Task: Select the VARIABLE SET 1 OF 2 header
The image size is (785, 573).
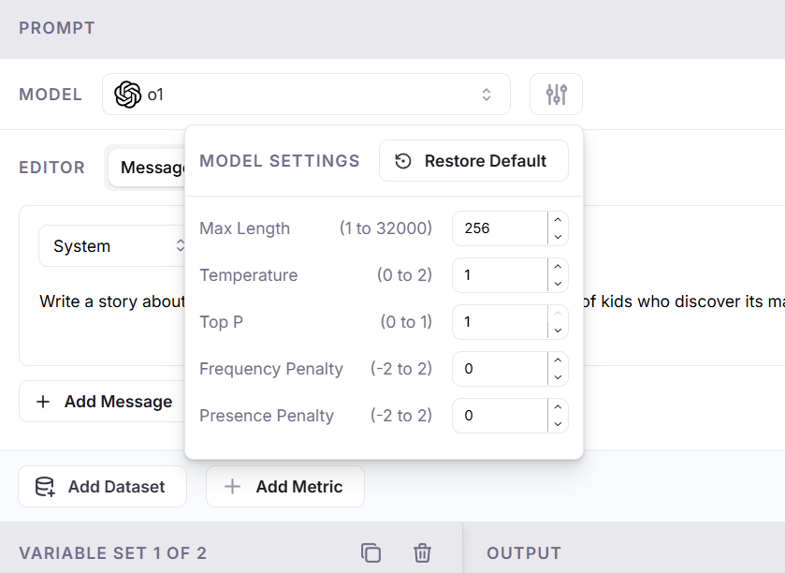Action: tap(112, 553)
